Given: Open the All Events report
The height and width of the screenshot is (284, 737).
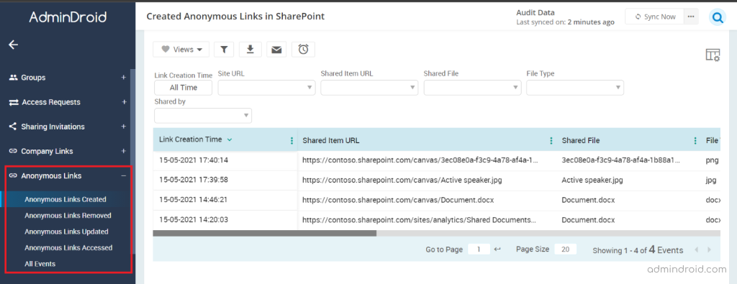Looking at the screenshot, I should pyautogui.click(x=40, y=264).
